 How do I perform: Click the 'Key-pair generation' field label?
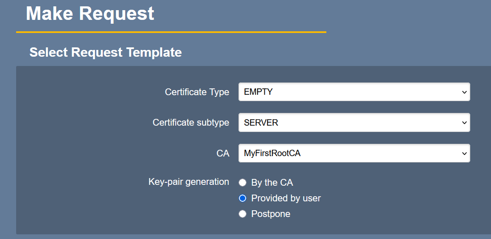(188, 182)
